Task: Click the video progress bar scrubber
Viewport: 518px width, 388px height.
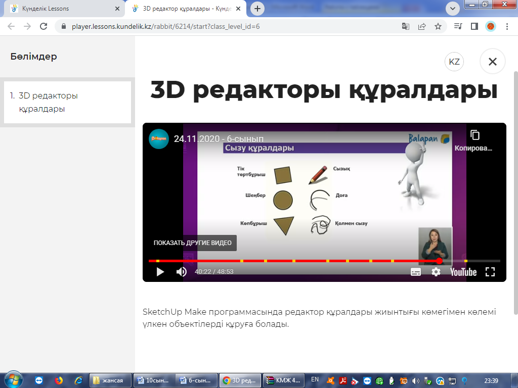Action: coord(439,261)
